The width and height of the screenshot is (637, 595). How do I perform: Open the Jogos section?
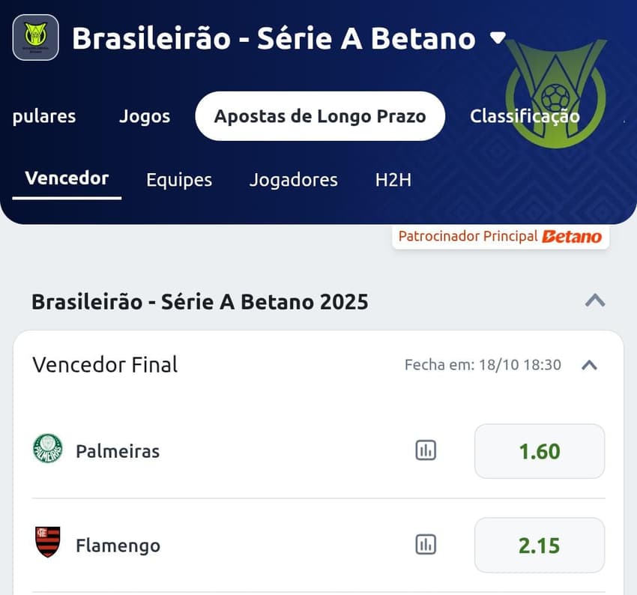tap(145, 116)
